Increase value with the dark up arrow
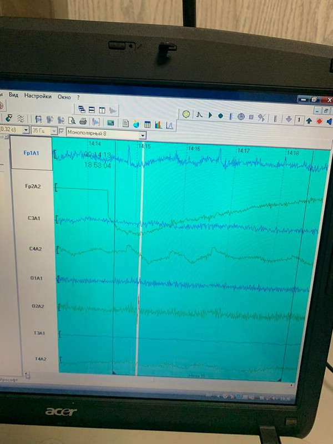The height and width of the screenshot is (444, 333). click(x=309, y=120)
